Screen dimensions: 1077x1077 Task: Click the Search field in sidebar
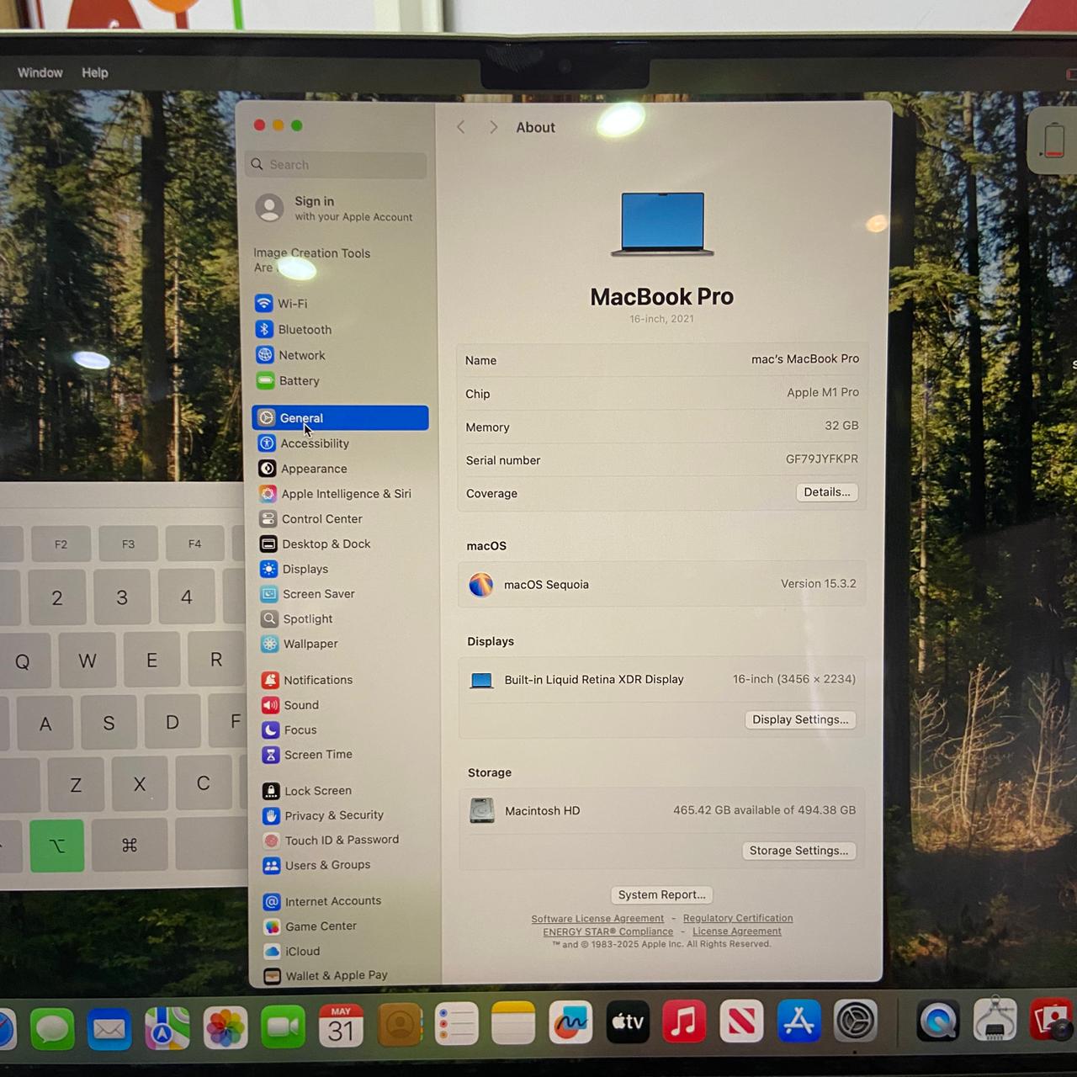pyautogui.click(x=337, y=165)
